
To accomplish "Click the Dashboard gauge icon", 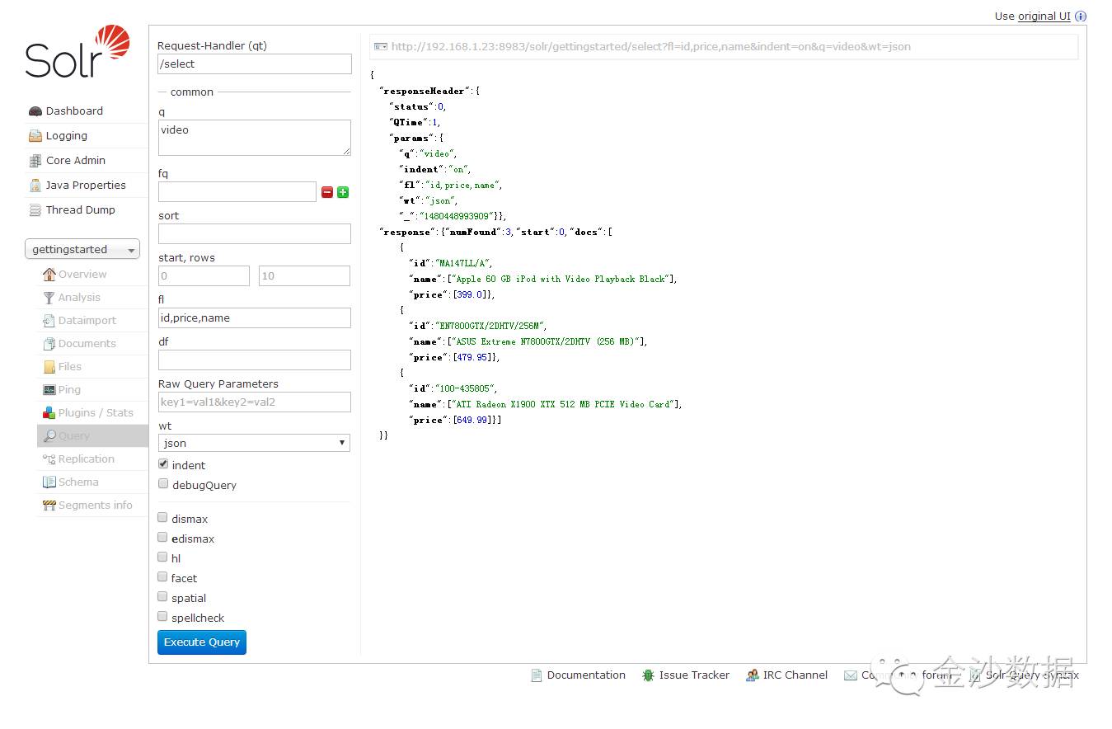I will (35, 111).
